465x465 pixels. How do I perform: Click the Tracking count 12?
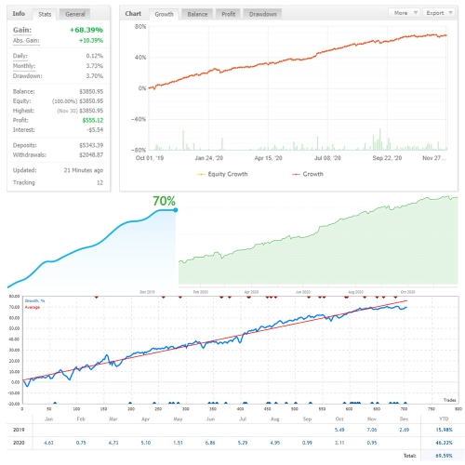tap(100, 182)
